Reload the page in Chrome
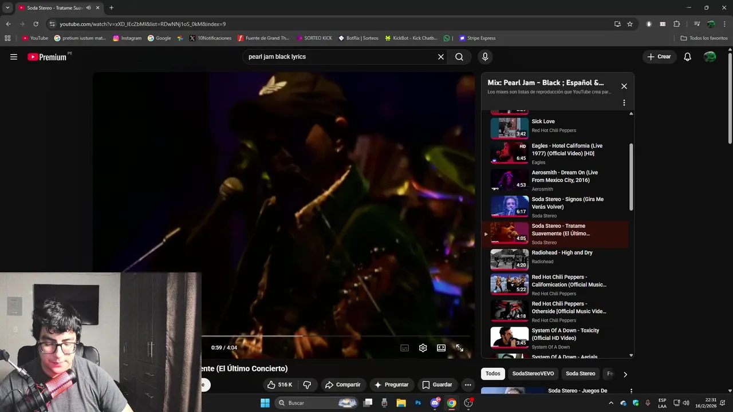The image size is (733, 412). click(36, 24)
